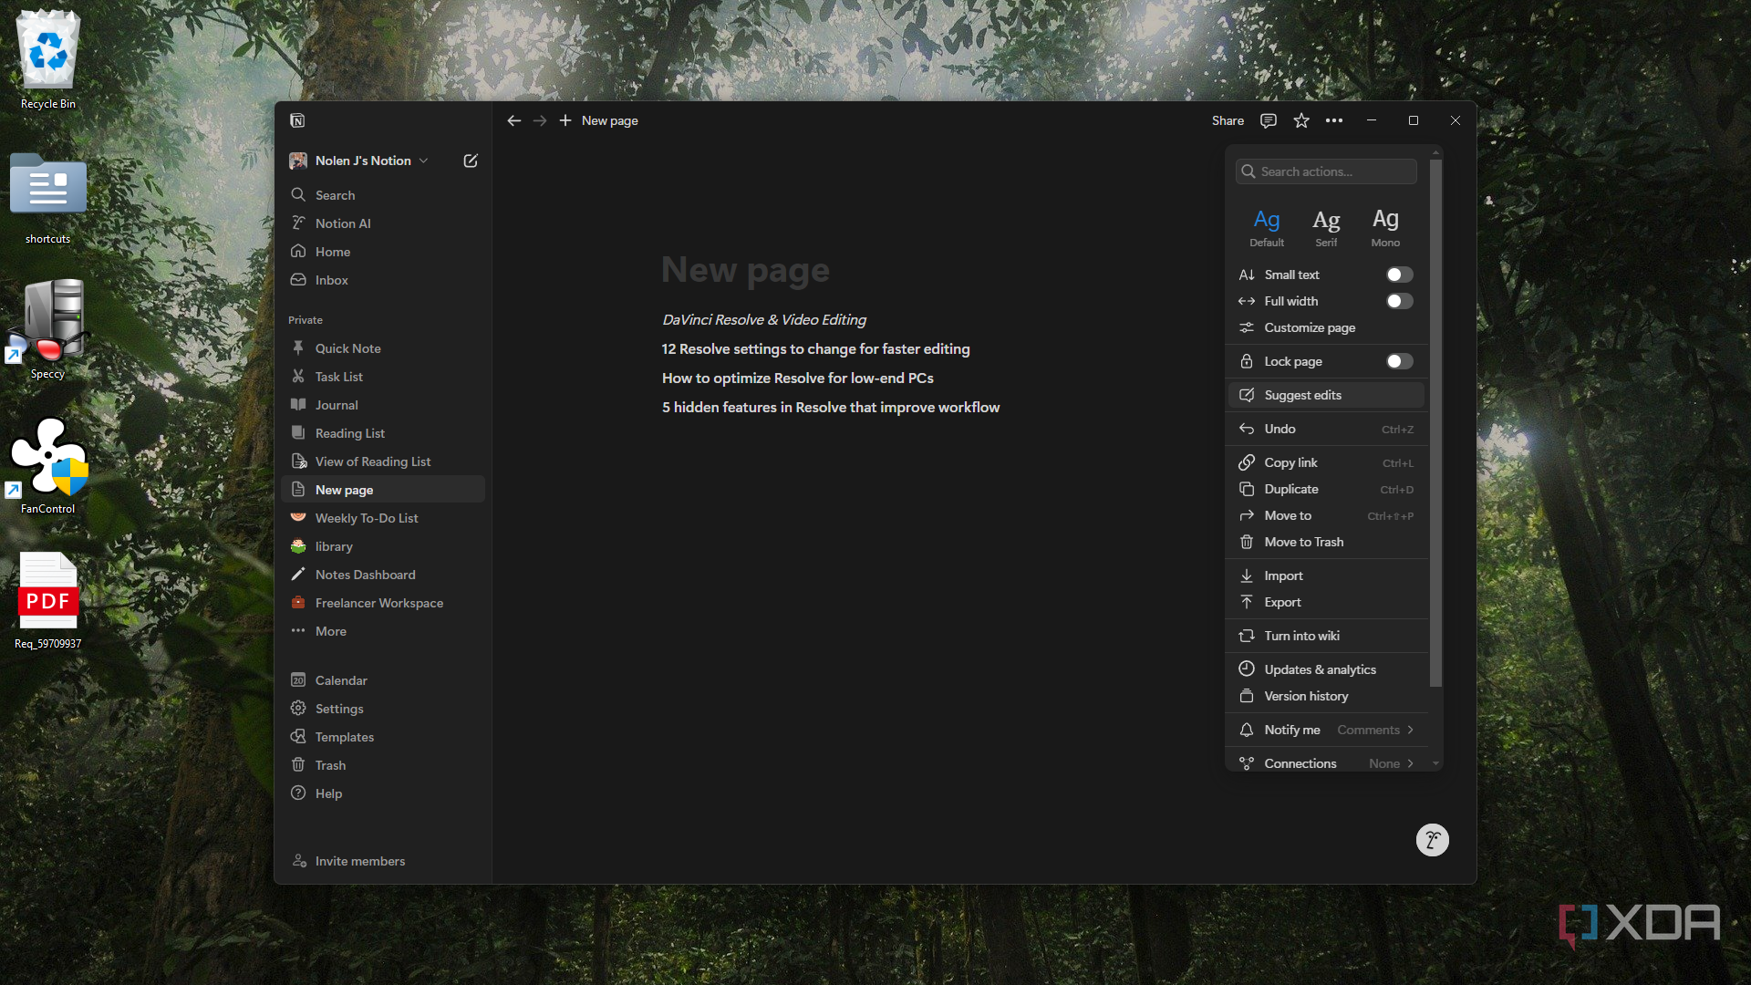Open the comments icon in top bar
Image resolution: width=1751 pixels, height=985 pixels.
1268,120
